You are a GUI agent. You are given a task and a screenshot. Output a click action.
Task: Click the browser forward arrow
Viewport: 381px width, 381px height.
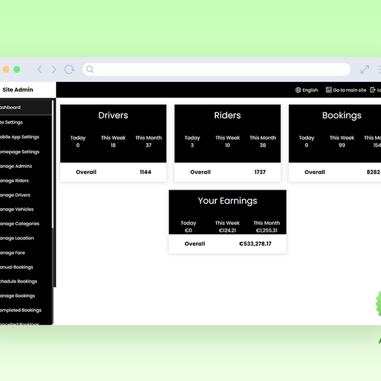coord(54,69)
